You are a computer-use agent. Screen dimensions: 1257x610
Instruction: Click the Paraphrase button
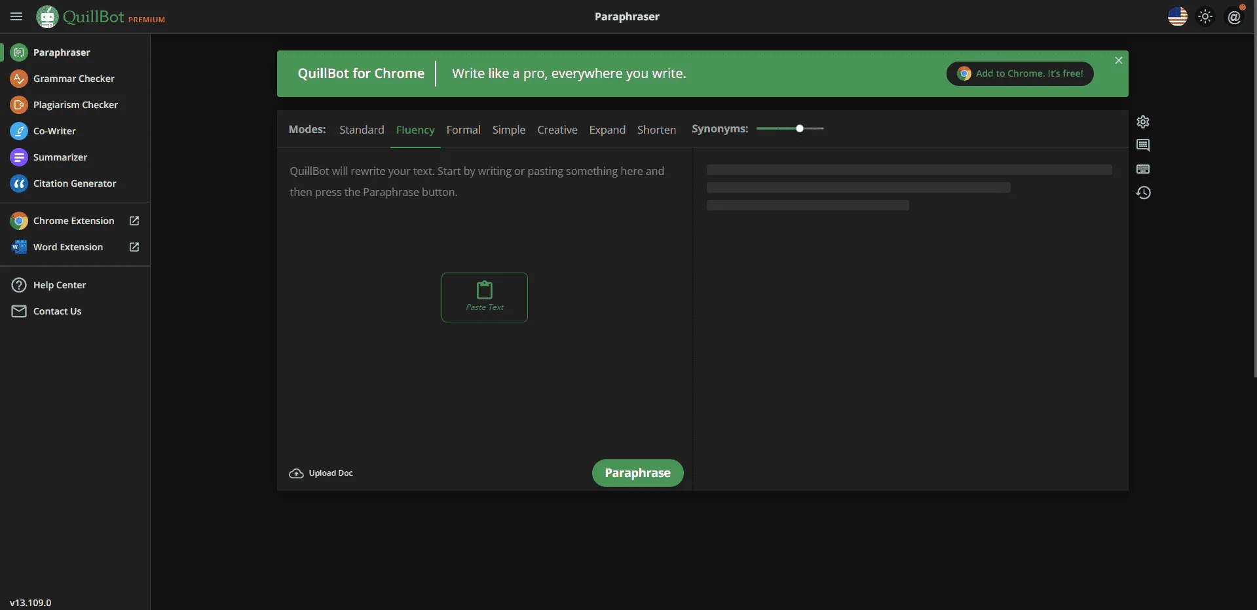[637, 473]
